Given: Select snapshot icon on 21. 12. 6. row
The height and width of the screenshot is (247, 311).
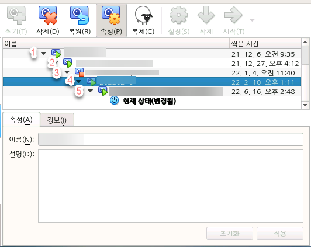Looking at the screenshot, I should [56, 54].
